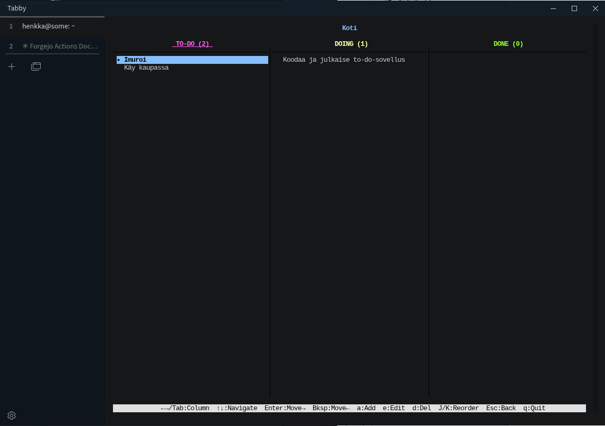Switch to the henkka@some terminal tab
Viewport: 605px width, 426px height.
(x=49, y=26)
